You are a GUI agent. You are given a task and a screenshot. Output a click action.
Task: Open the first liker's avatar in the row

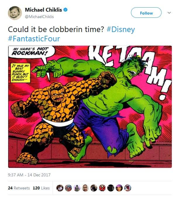point(60,188)
